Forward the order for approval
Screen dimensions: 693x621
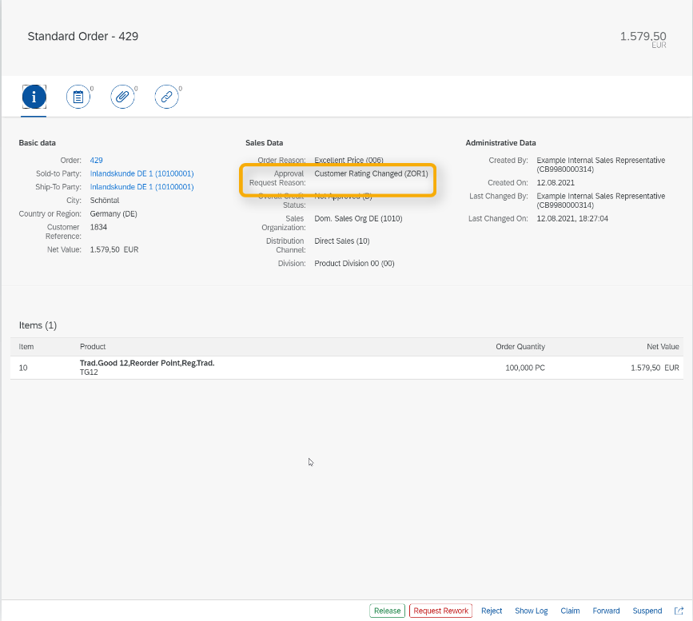(x=606, y=610)
